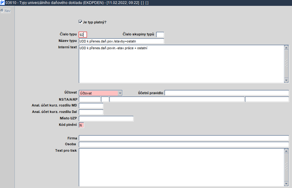Click the Kód plnění field with N
The height and width of the screenshot is (188, 292).
click(x=81, y=125)
